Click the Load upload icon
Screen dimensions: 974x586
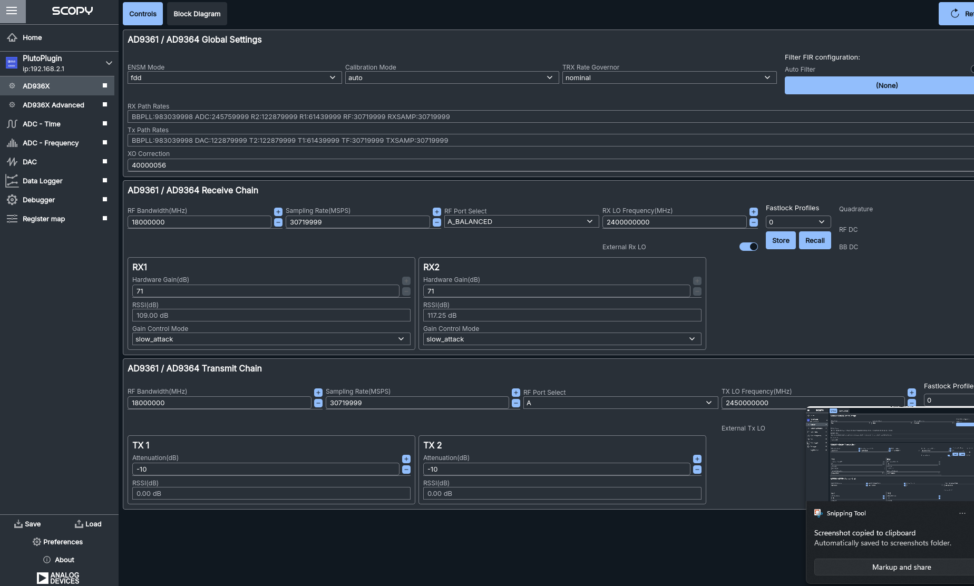(79, 524)
